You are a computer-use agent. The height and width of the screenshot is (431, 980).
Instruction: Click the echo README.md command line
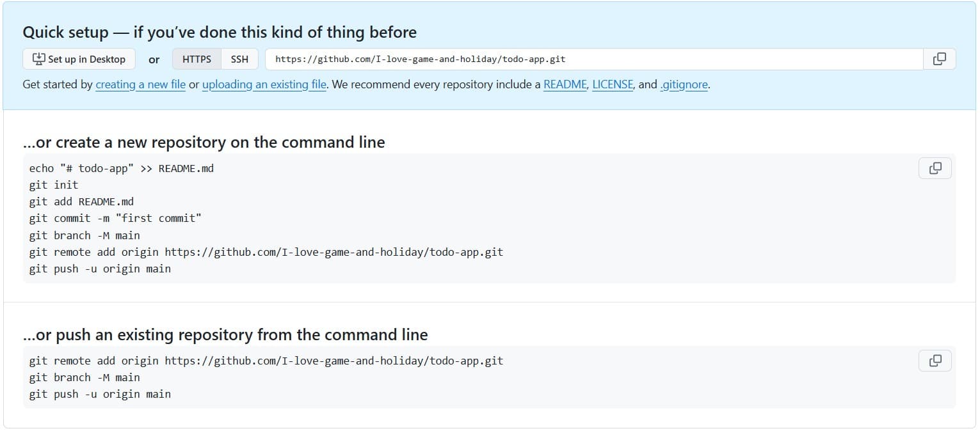pos(122,168)
